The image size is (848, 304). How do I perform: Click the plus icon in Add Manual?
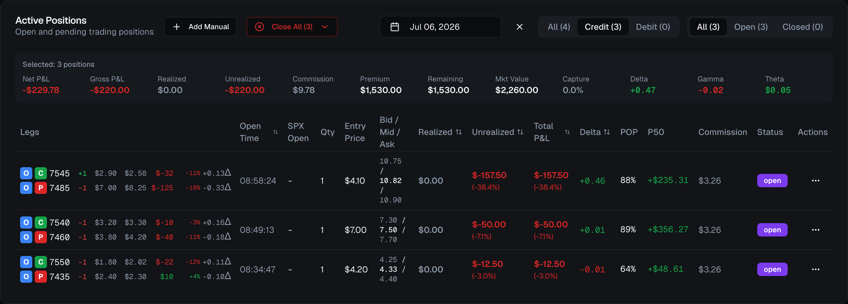coord(176,27)
